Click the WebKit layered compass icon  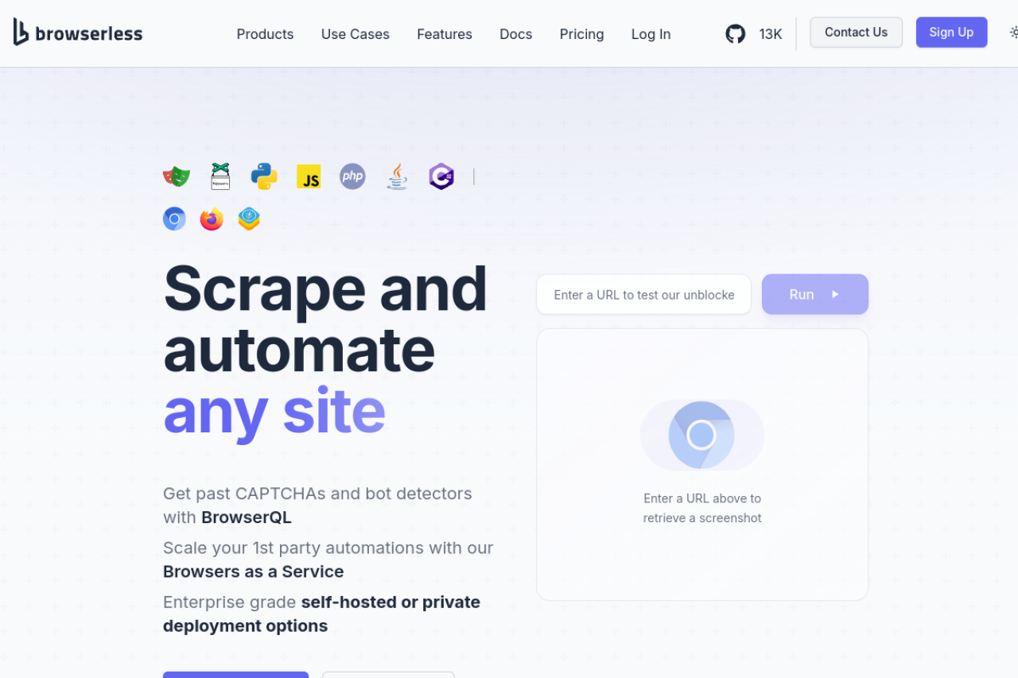click(x=249, y=219)
